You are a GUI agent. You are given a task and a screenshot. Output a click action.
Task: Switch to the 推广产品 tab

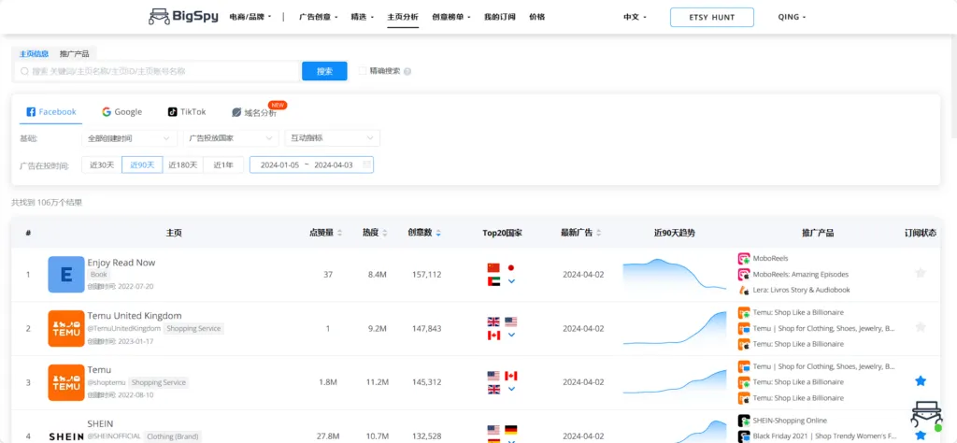(x=74, y=53)
